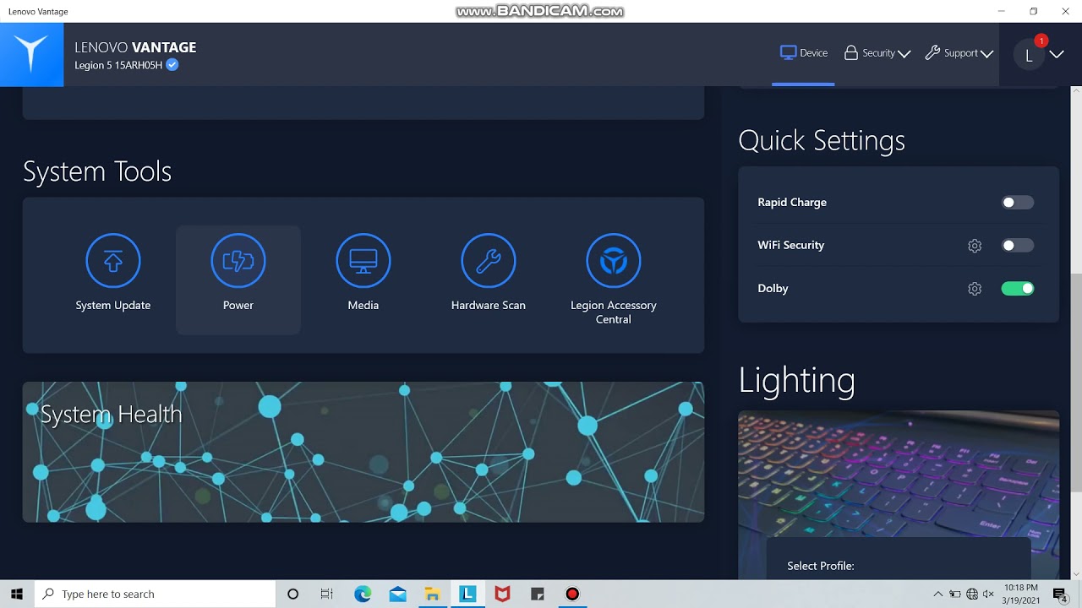The height and width of the screenshot is (608, 1082).
Task: Expand the user account chevron
Action: click(1057, 55)
